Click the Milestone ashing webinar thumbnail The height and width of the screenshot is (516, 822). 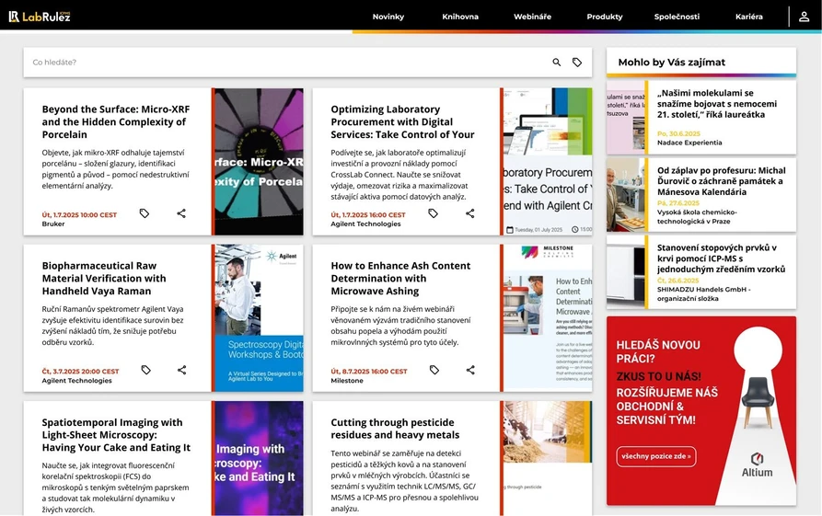point(548,318)
